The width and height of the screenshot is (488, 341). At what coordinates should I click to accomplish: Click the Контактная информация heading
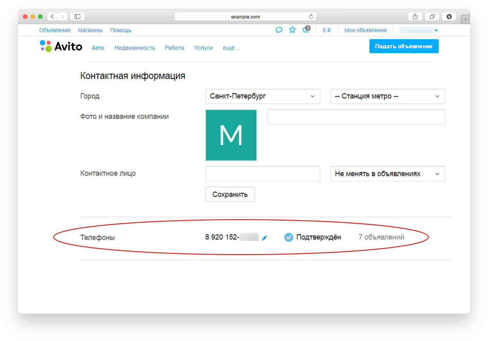(133, 76)
